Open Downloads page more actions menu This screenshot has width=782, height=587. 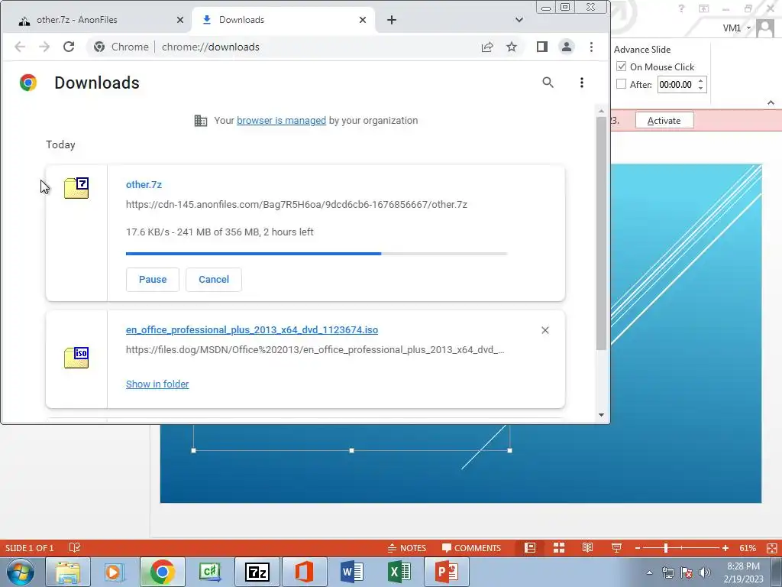click(x=581, y=83)
